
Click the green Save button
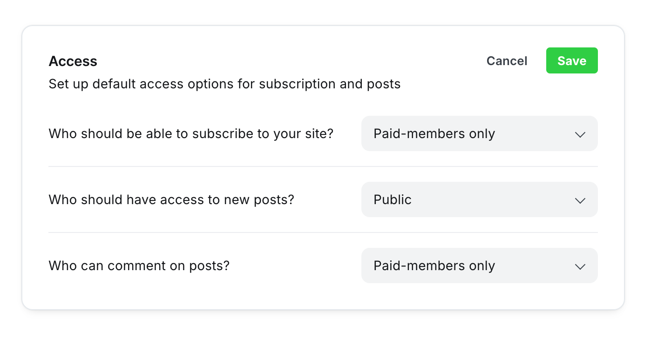[x=571, y=61]
